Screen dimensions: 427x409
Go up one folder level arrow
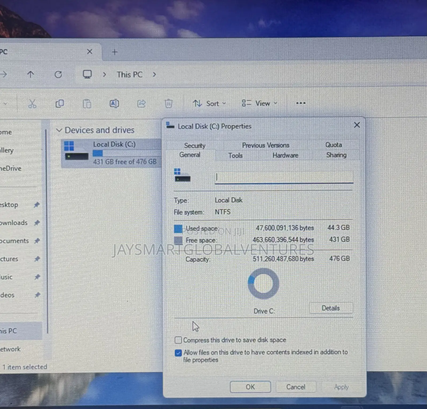point(31,74)
